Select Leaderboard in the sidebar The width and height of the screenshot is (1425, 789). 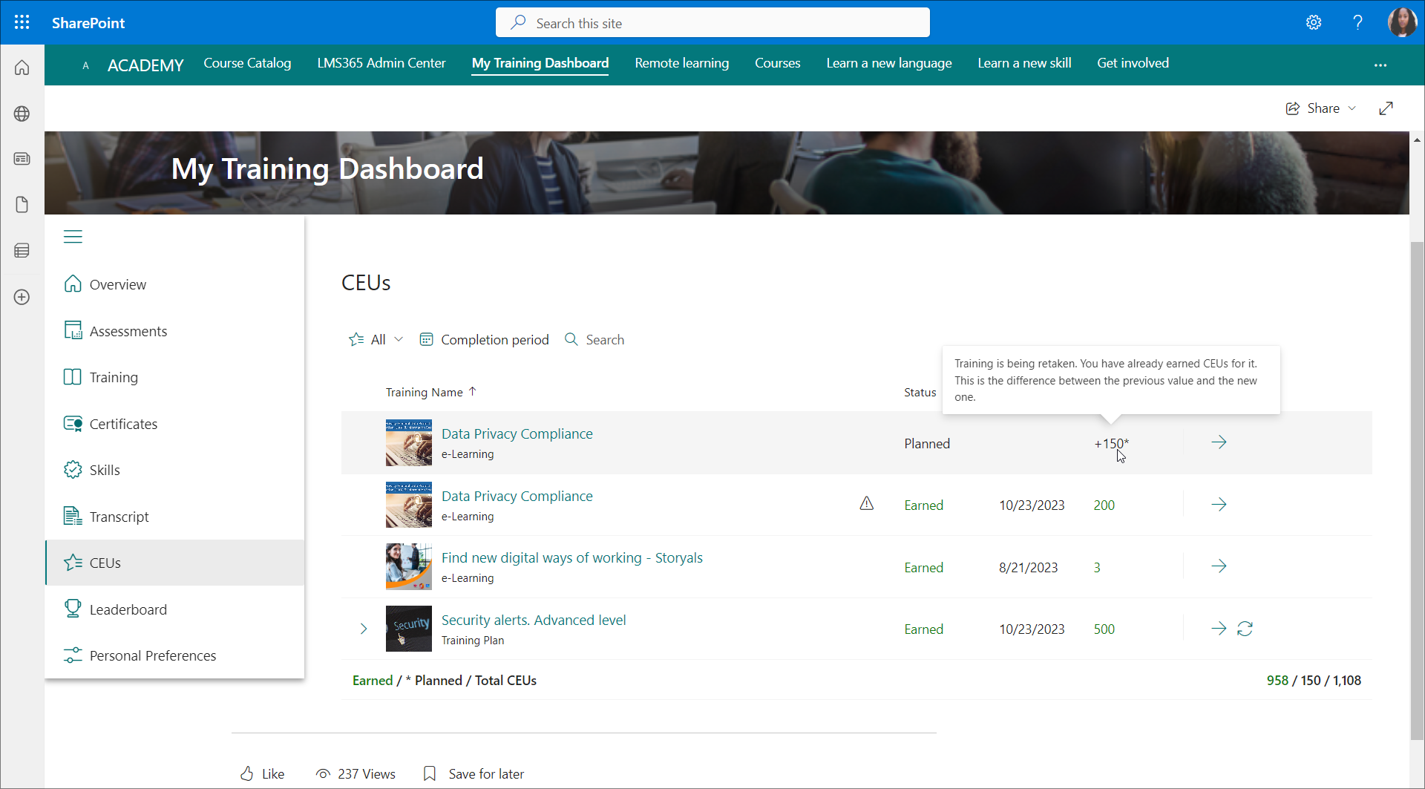click(128, 609)
